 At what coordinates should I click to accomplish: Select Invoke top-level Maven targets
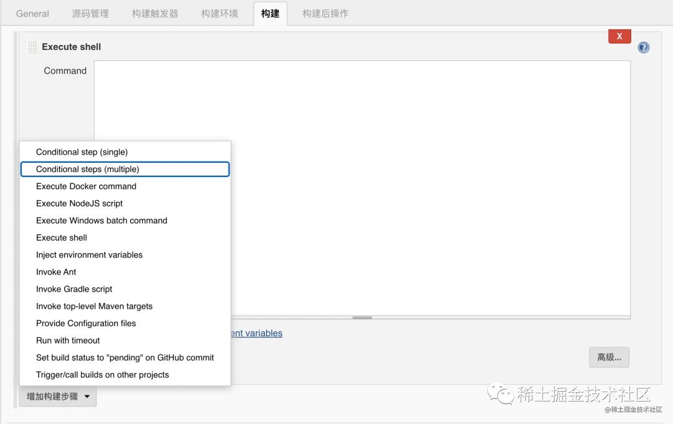click(x=125, y=306)
